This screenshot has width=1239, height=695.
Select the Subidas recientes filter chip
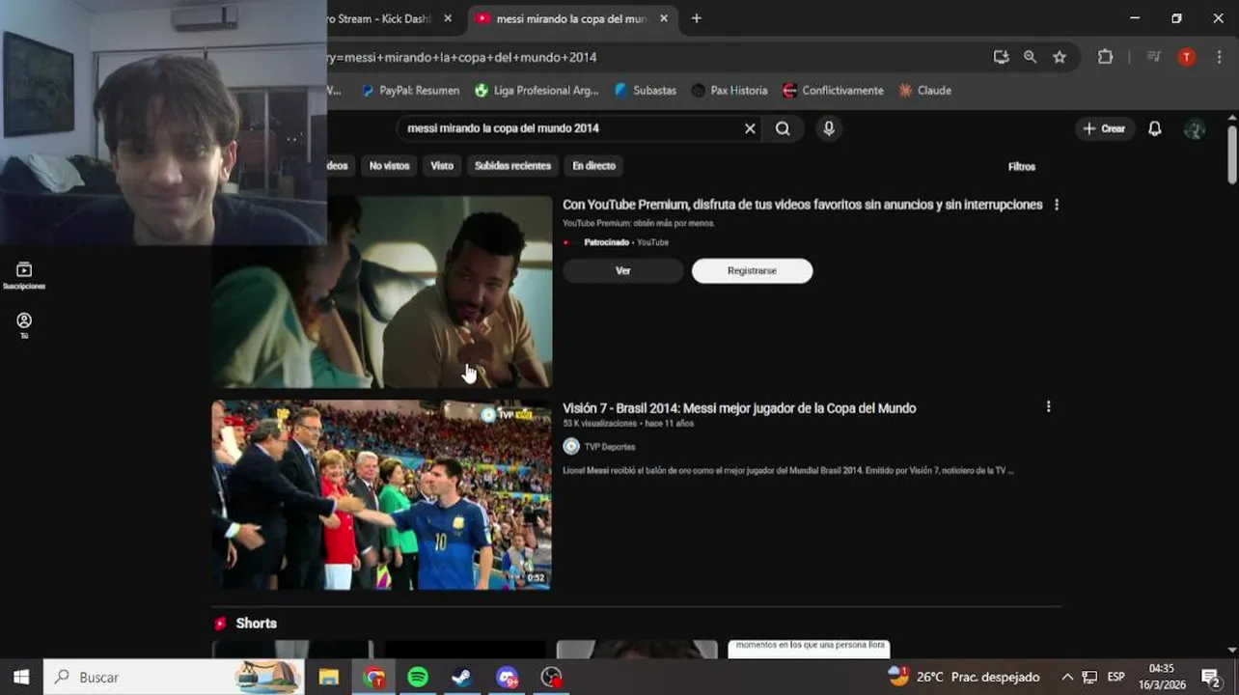(512, 166)
